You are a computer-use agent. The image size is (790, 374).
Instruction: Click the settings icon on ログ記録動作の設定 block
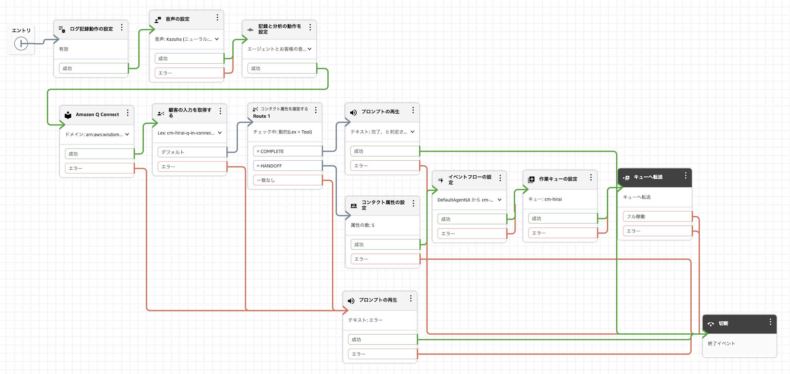[62, 28]
